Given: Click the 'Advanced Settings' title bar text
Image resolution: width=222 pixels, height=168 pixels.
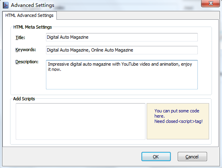Looking at the screenshot, I should click(33, 5).
